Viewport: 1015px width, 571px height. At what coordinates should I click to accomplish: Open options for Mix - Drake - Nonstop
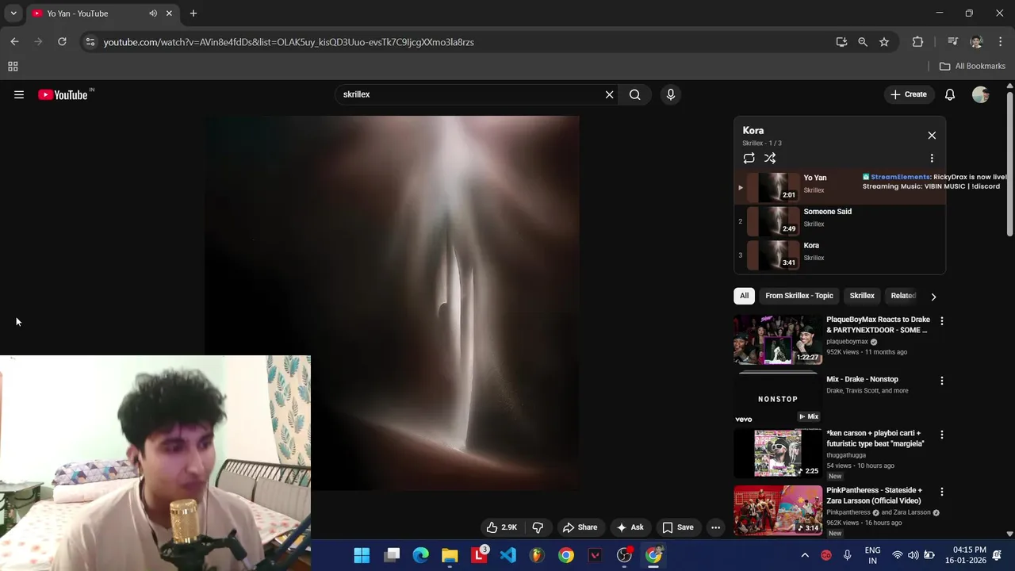click(x=941, y=381)
